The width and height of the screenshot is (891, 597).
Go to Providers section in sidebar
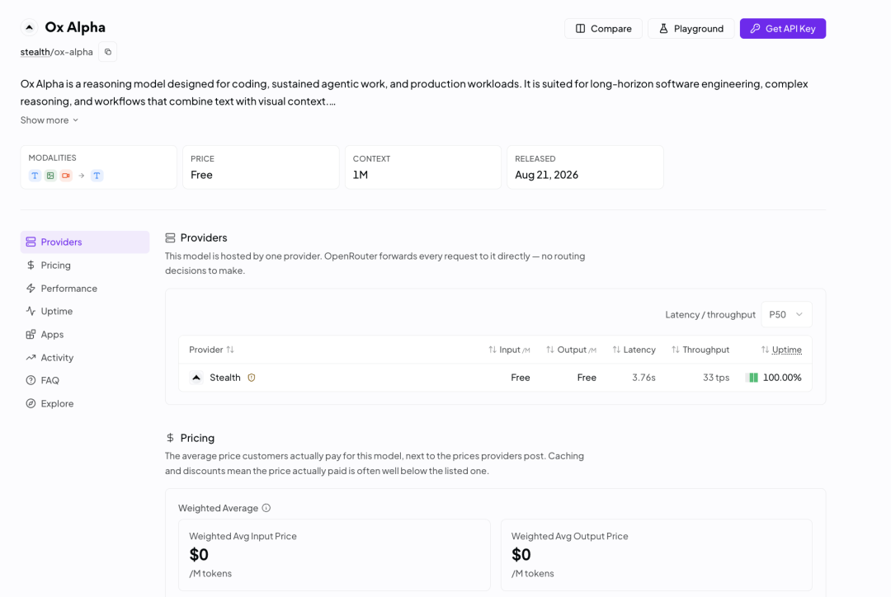pyautogui.click(x=85, y=242)
